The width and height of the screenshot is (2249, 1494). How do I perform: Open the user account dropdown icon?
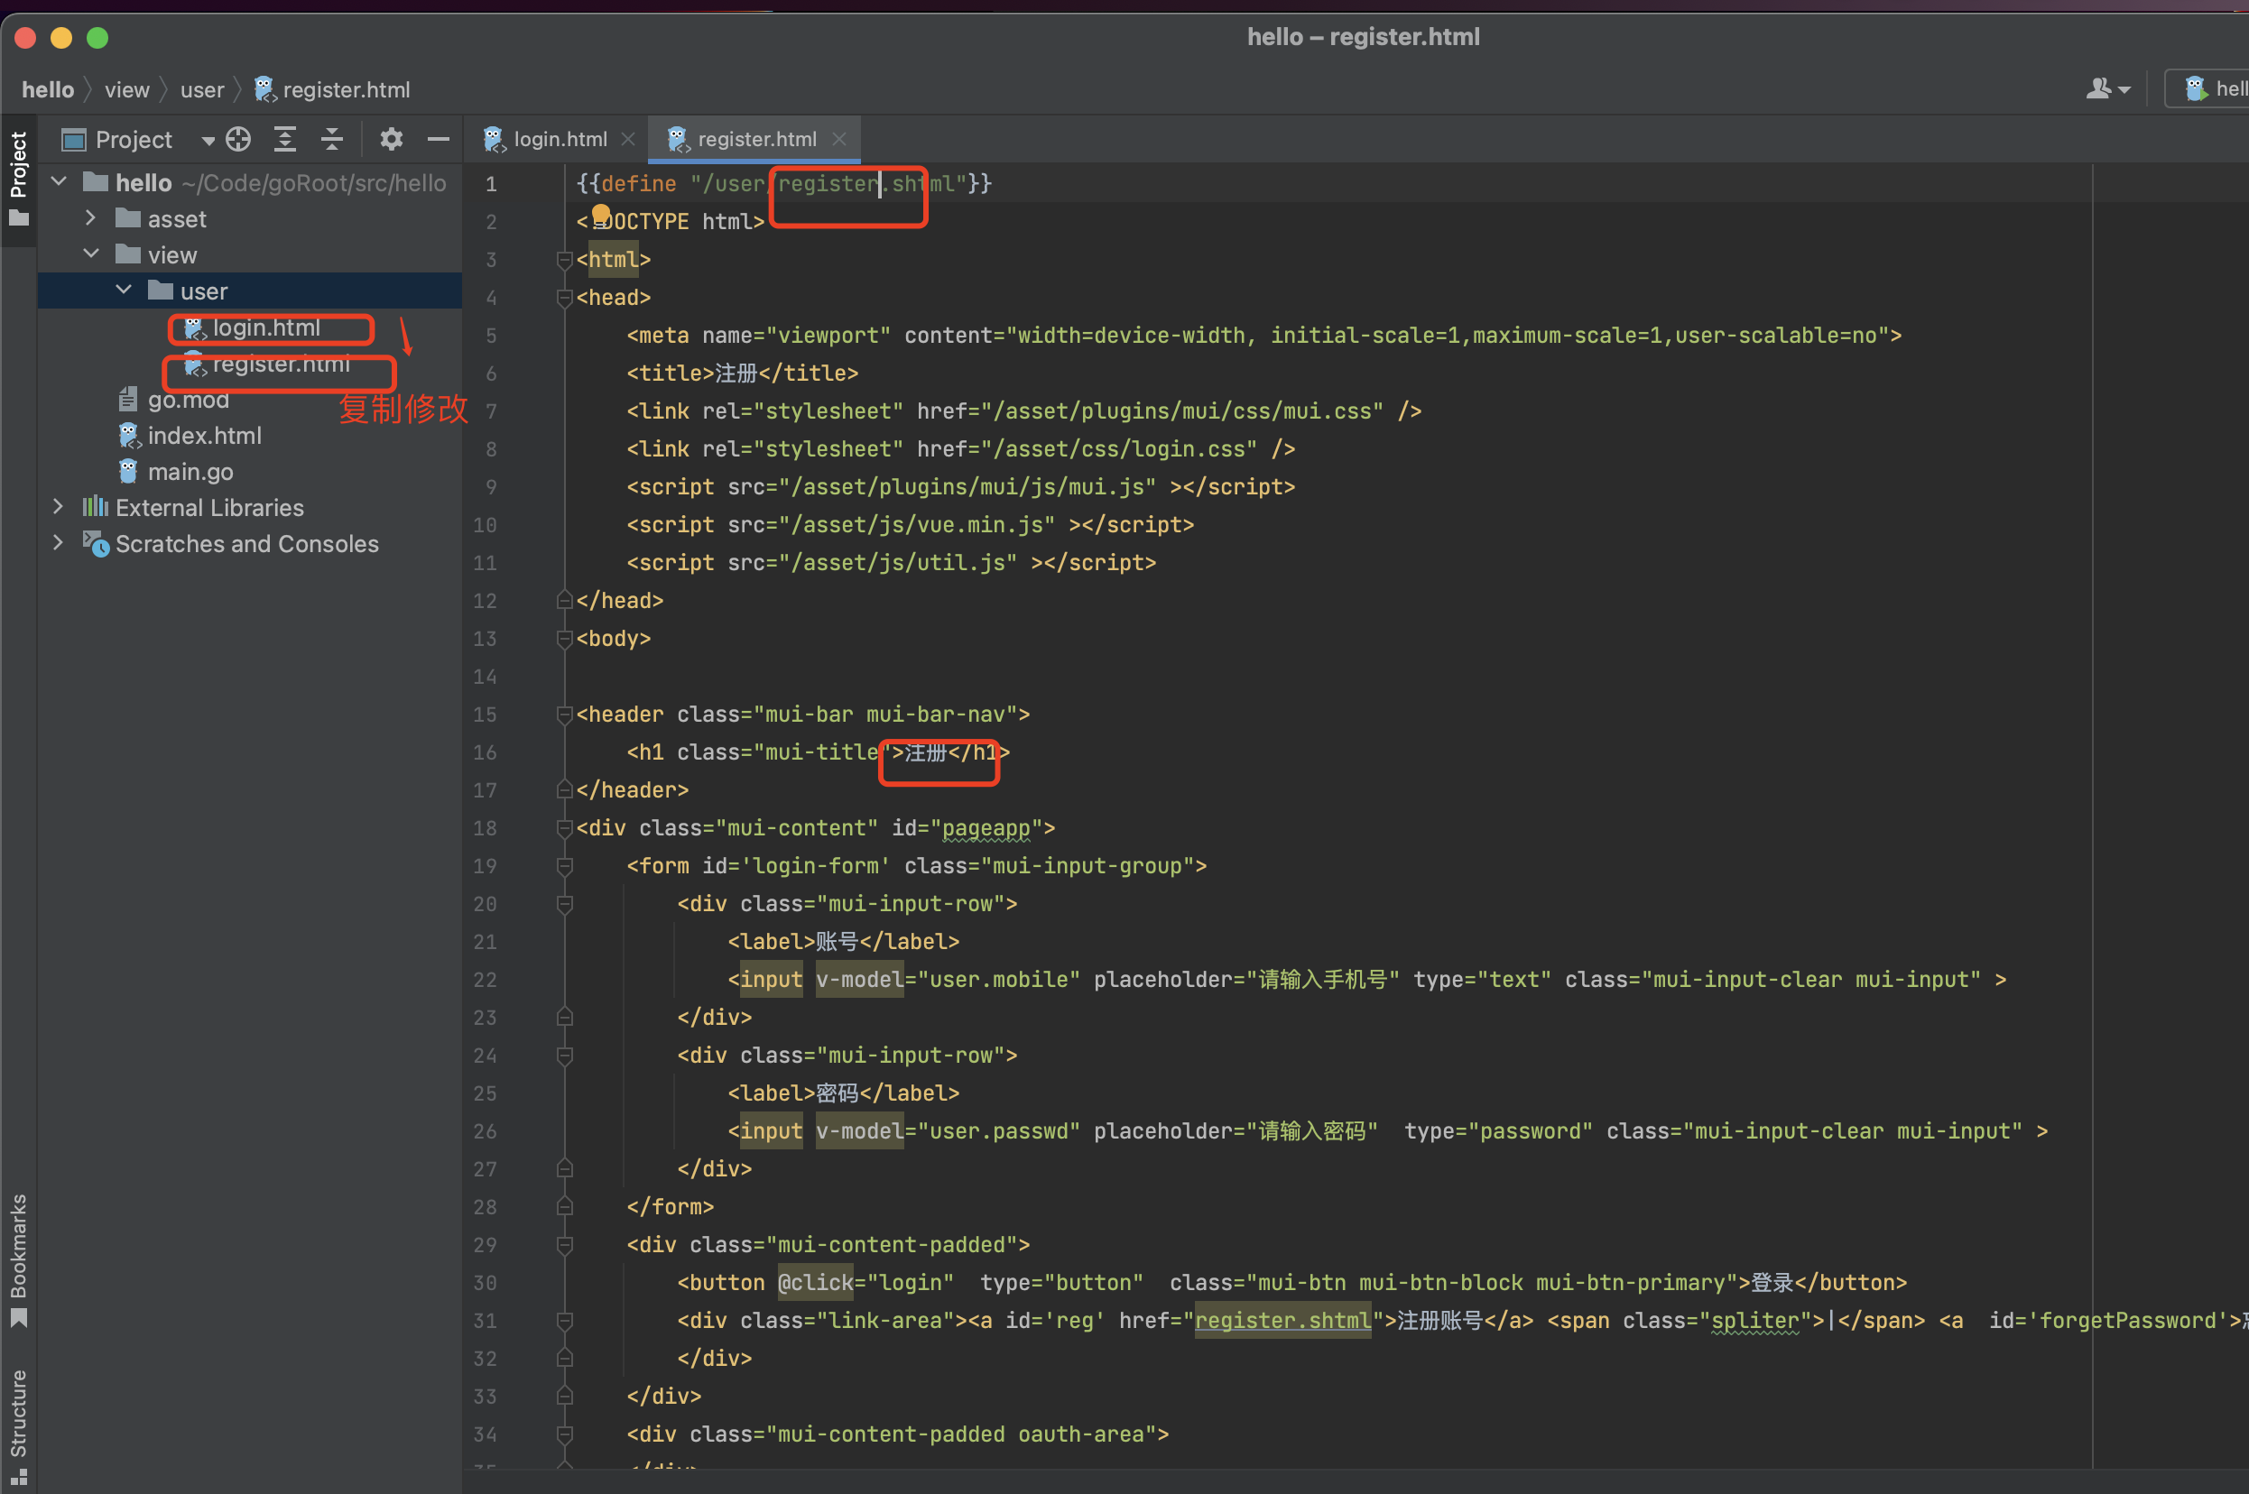2107,88
